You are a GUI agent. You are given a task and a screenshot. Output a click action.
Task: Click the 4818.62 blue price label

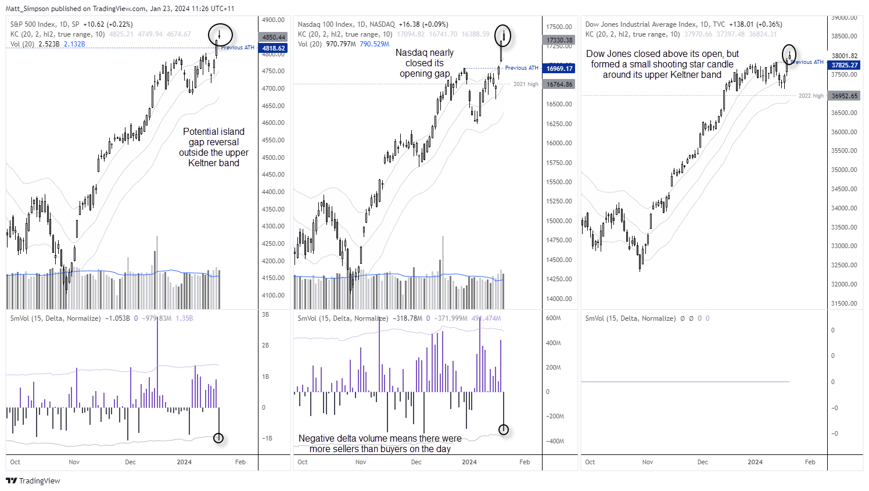click(x=274, y=48)
